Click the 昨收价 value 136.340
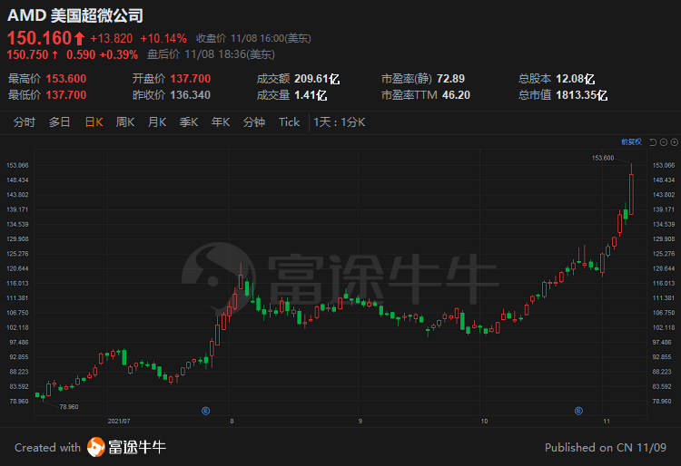 [191, 94]
